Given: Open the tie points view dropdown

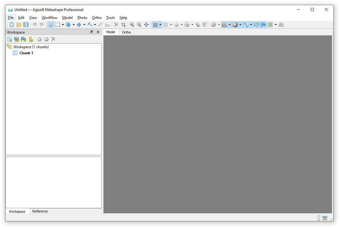Looking at the screenshot, I should tap(161, 25).
